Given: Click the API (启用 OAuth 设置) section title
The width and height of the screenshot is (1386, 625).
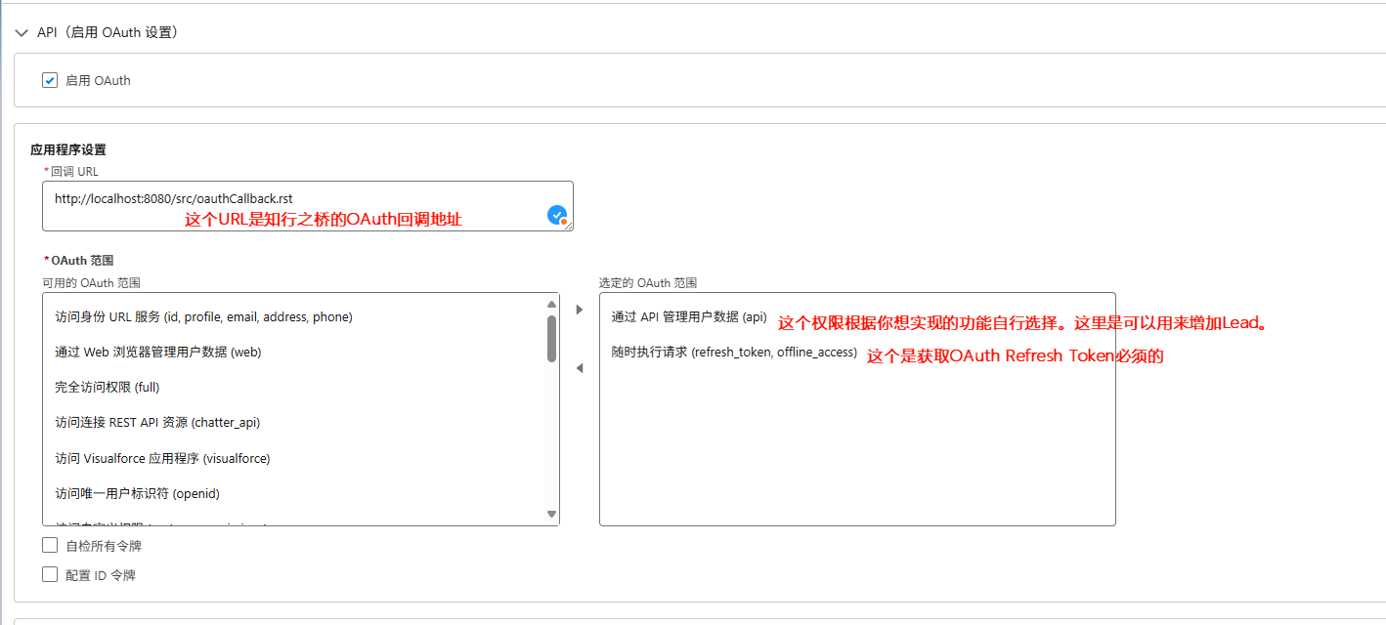Looking at the screenshot, I should pos(108,32).
